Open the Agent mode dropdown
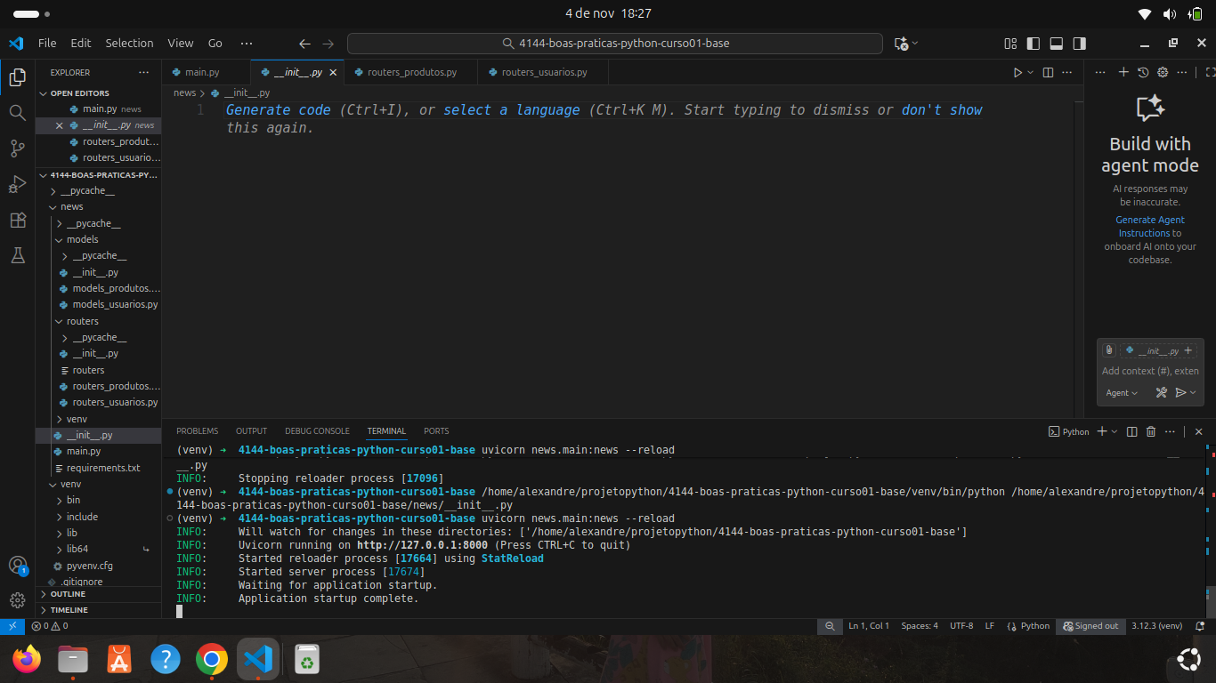1216x683 pixels. point(1122,393)
